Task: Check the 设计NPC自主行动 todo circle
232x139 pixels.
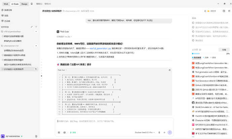Action: (x=193, y=27)
